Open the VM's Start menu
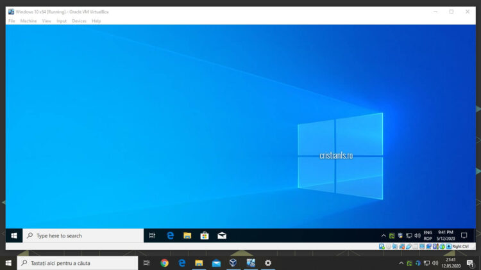The width and height of the screenshot is (481, 270). (13, 235)
